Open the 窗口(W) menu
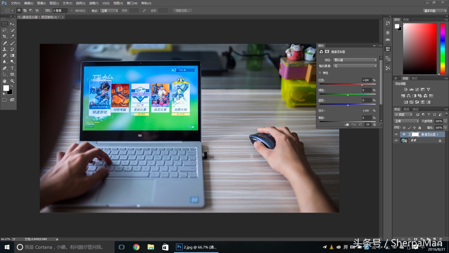The width and height of the screenshot is (449, 253). tap(132, 3)
